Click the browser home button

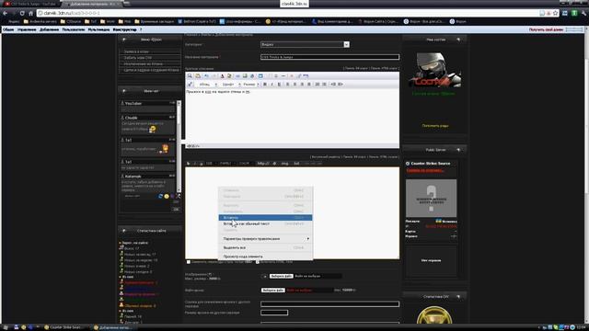30,13
